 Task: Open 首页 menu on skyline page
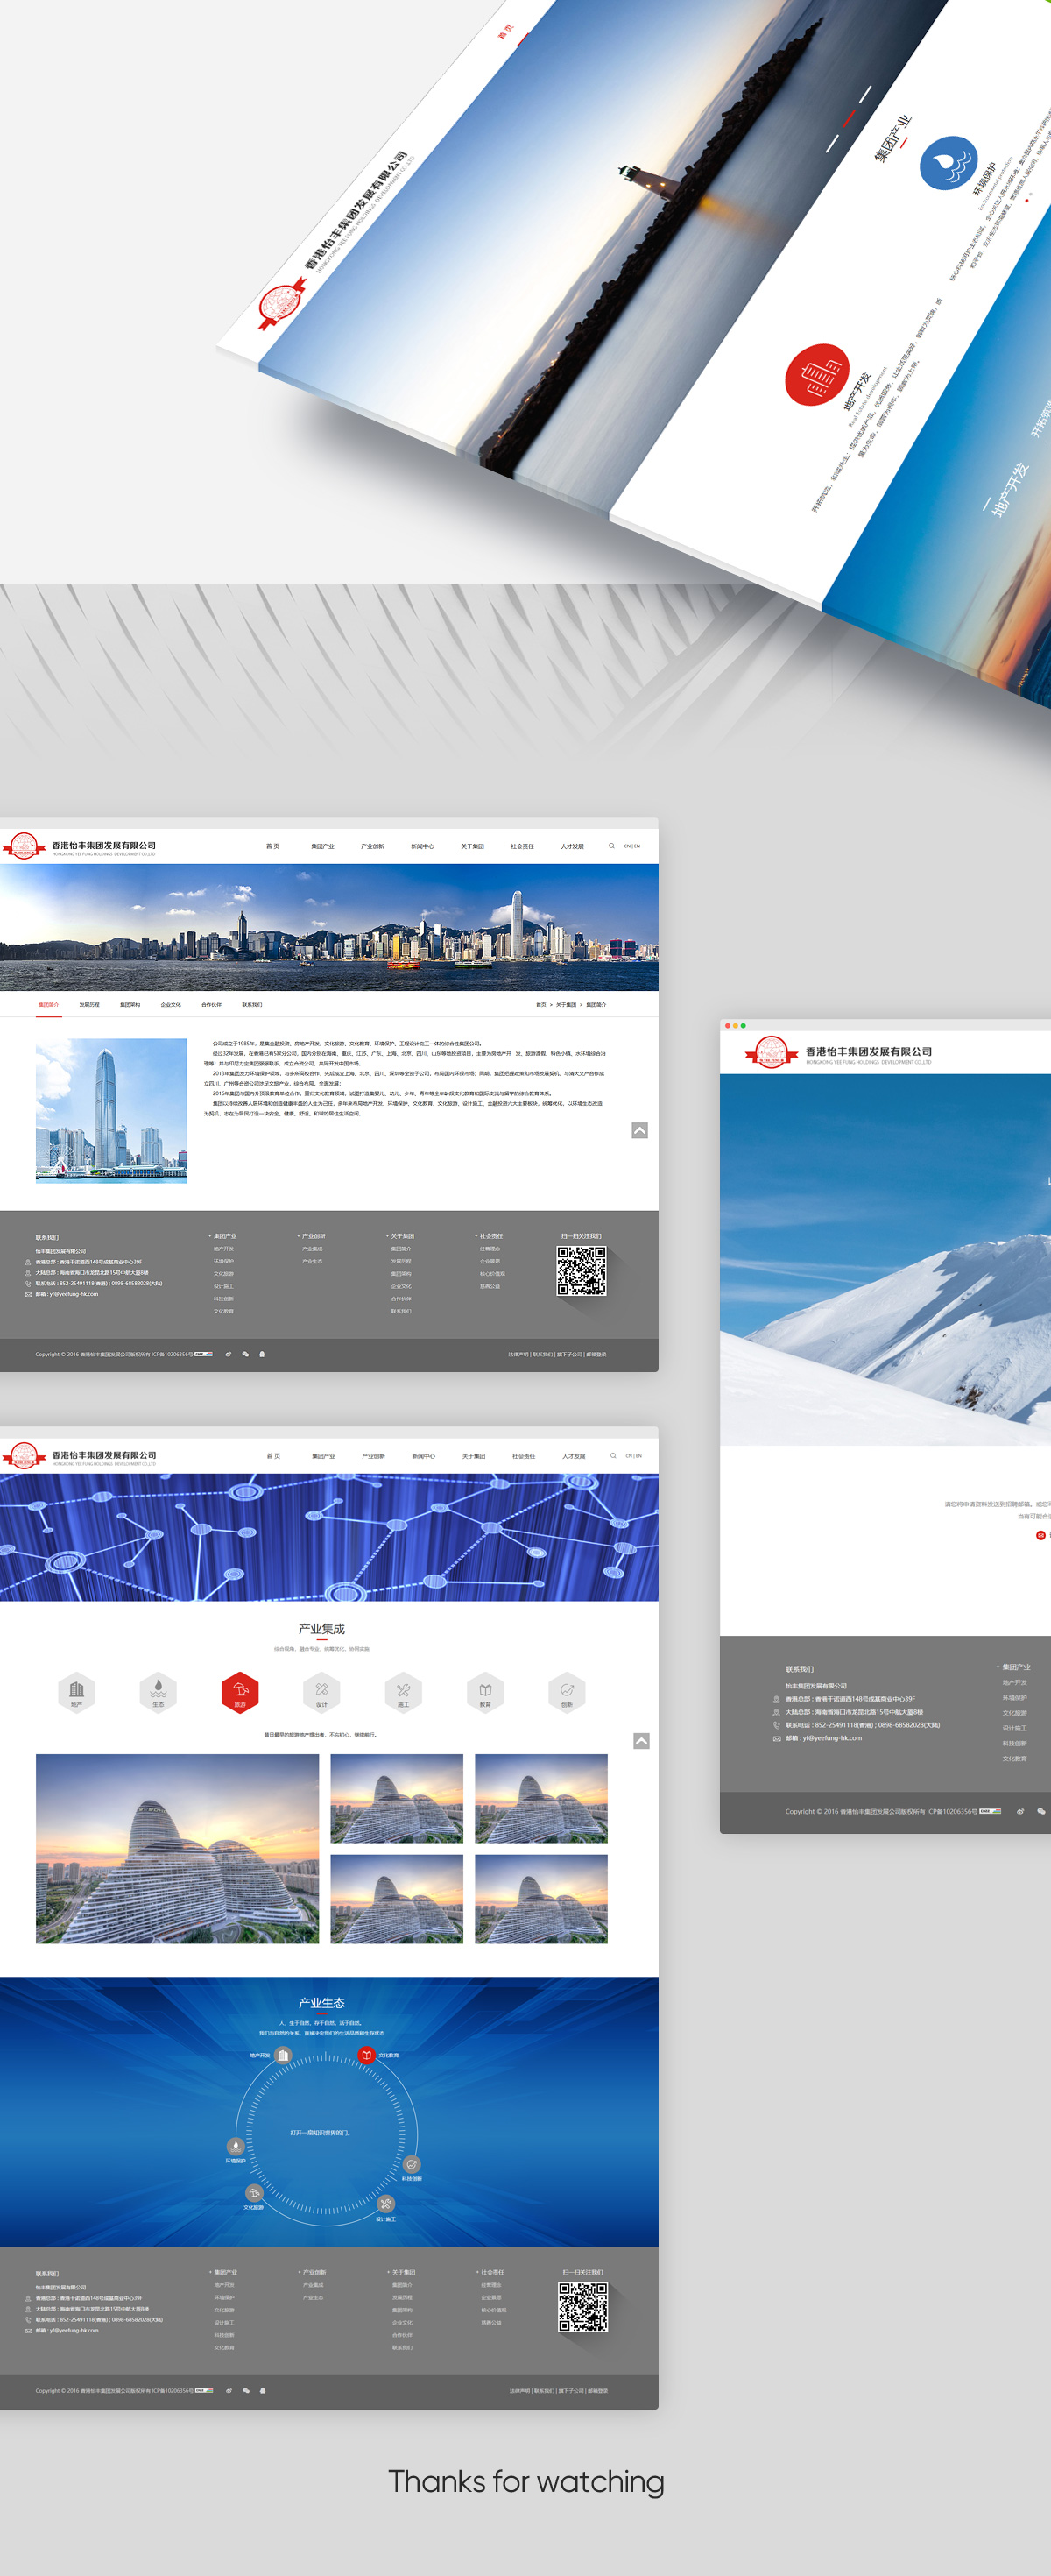pos(273,846)
